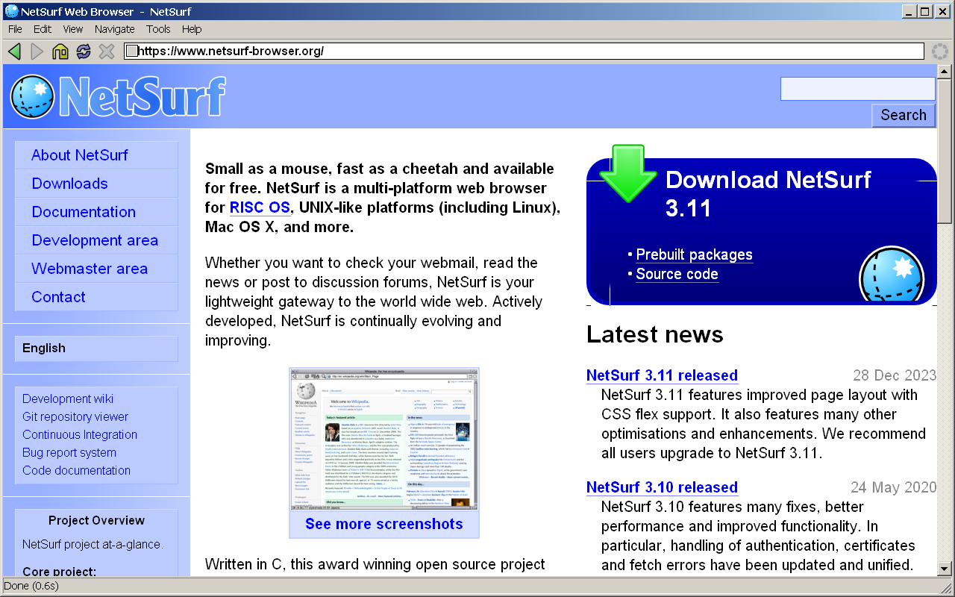Open the Navigate menu
The width and height of the screenshot is (955, 597).
click(114, 29)
